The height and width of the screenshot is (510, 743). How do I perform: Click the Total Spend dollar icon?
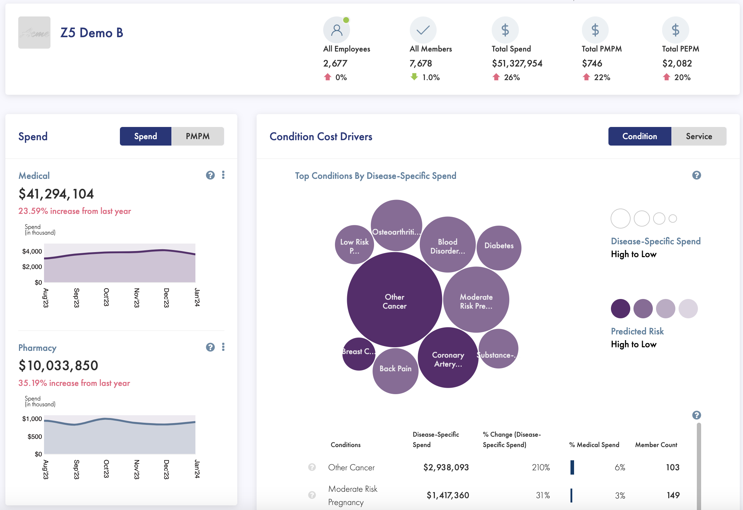505,30
